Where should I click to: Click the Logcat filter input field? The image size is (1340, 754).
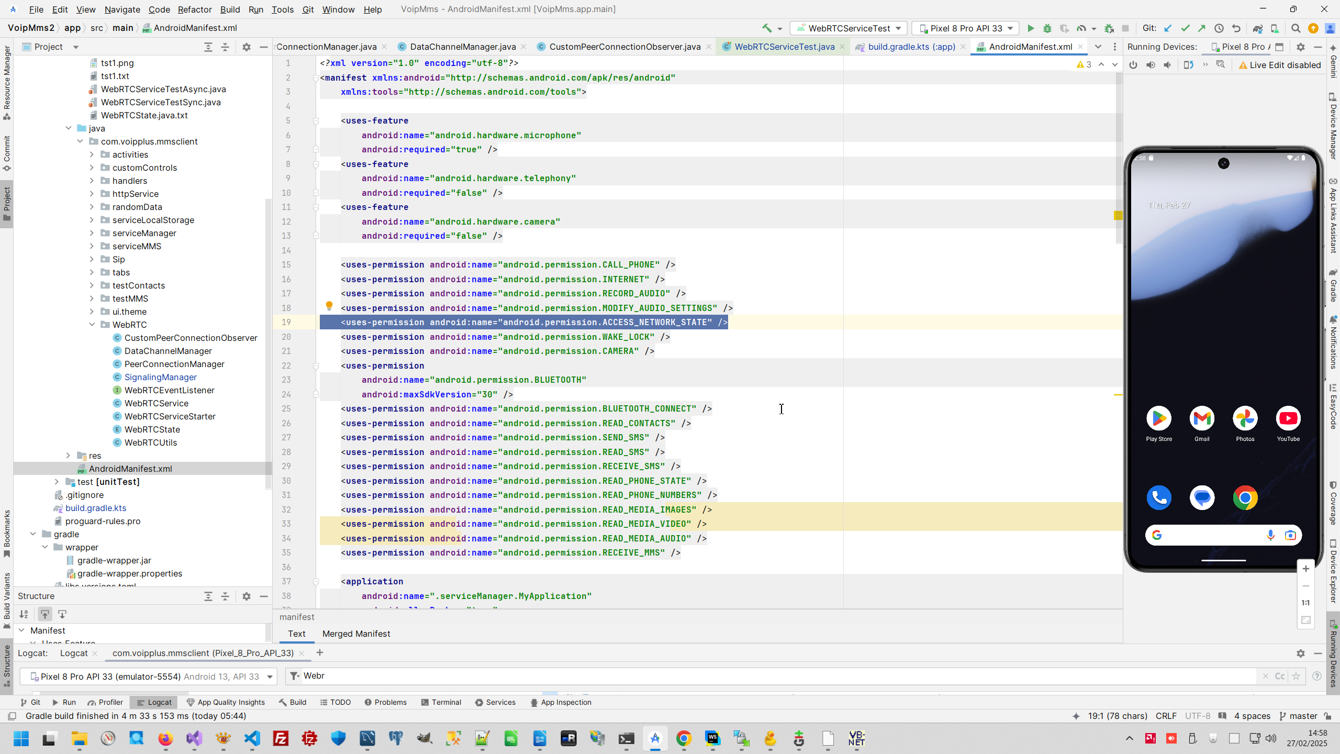click(x=733, y=676)
